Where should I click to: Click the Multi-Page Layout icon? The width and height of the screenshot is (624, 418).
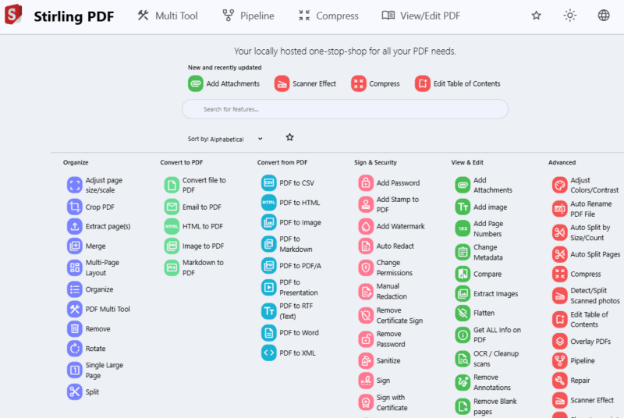click(x=74, y=267)
